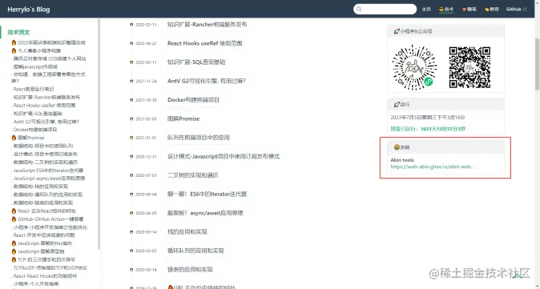This screenshot has height=289, width=540.
Task: Go to 主页 nav item
Action: click(x=426, y=10)
